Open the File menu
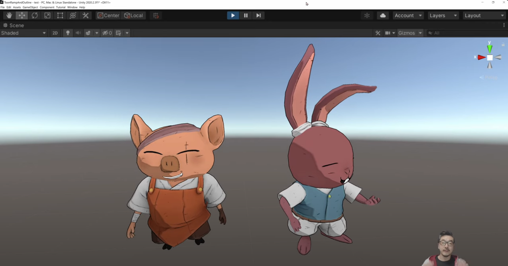 pos(3,7)
